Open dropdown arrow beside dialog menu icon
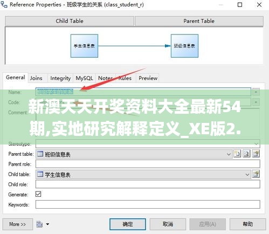 [x=47, y=224]
